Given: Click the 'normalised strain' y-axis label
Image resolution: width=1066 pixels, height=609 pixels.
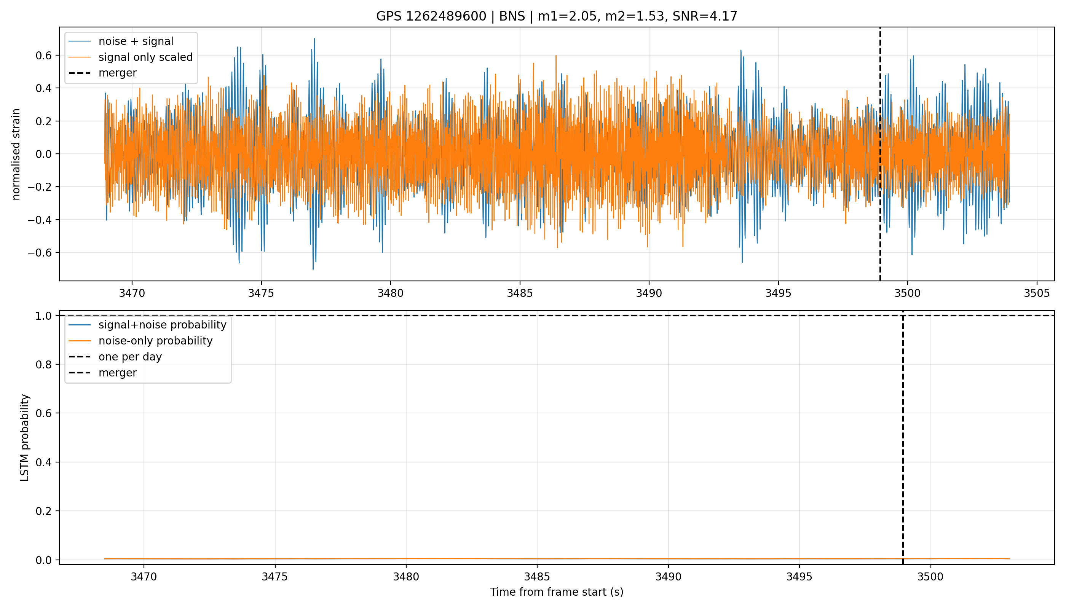Looking at the screenshot, I should 16,154.
